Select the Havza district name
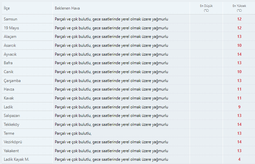This screenshot has height=164, width=255. [x=9, y=89]
